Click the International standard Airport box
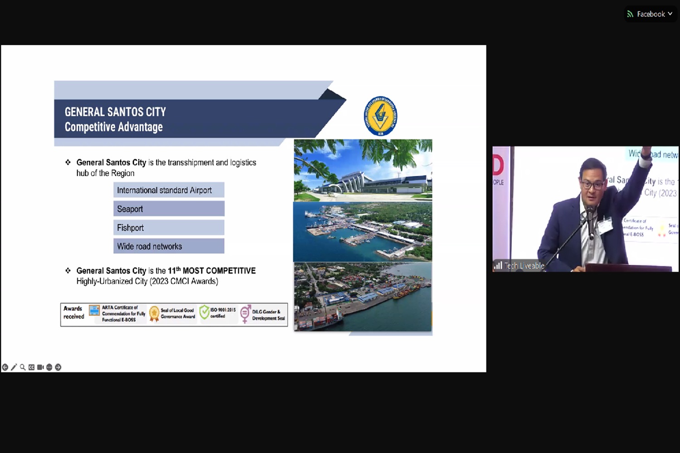The image size is (680, 453). tap(169, 190)
